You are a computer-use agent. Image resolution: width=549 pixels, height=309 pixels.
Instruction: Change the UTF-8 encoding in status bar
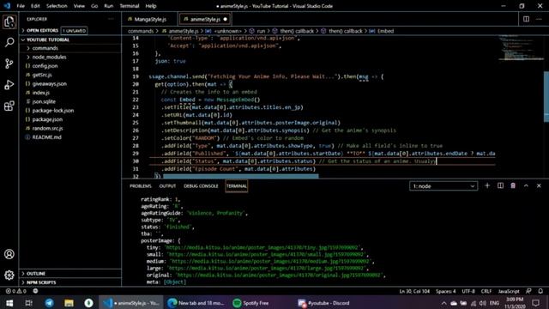pos(468,291)
